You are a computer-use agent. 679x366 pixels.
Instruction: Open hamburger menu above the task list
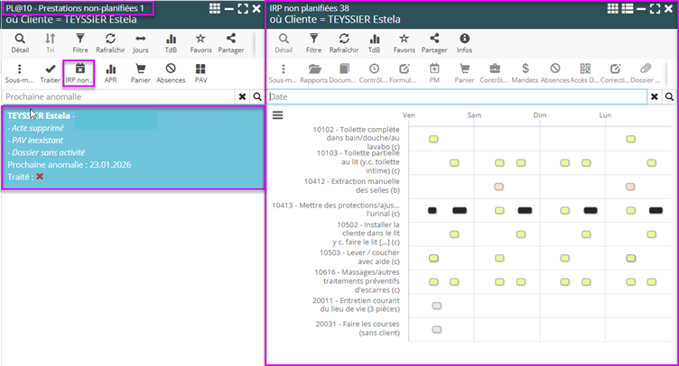tap(278, 114)
